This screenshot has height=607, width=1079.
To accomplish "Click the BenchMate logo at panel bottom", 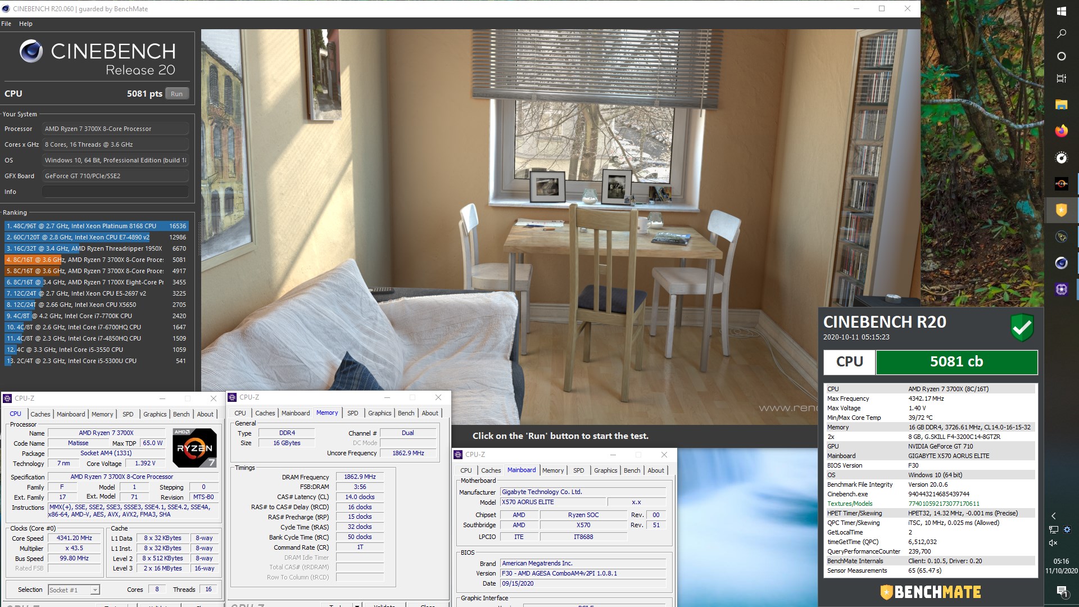I will [x=930, y=592].
